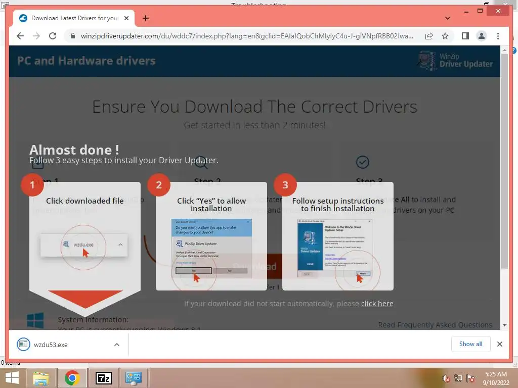The image size is (518, 388).
Task: Share this page from the address bar
Action: click(429, 36)
